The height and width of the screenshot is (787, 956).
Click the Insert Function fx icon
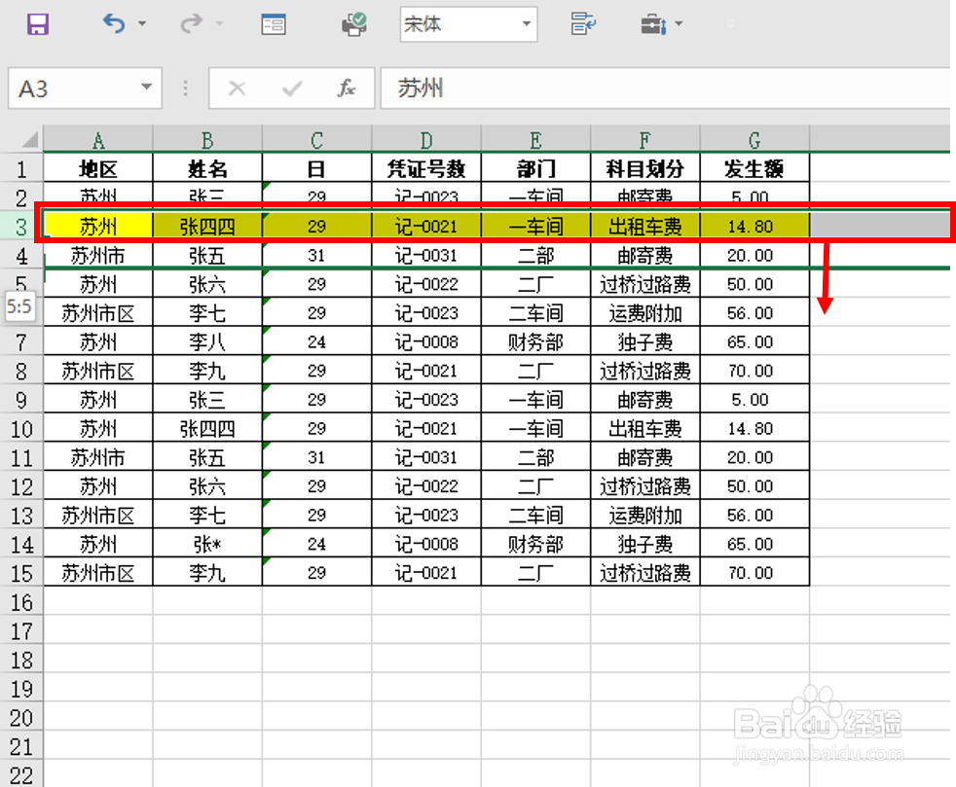[x=347, y=88]
